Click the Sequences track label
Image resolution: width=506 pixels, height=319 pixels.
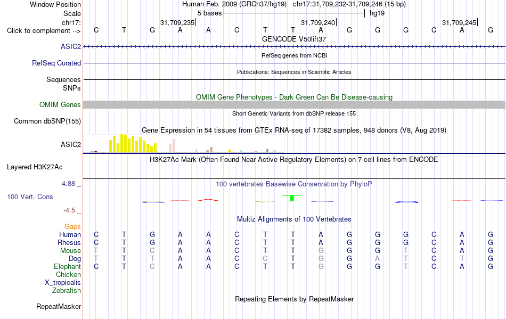63,80
